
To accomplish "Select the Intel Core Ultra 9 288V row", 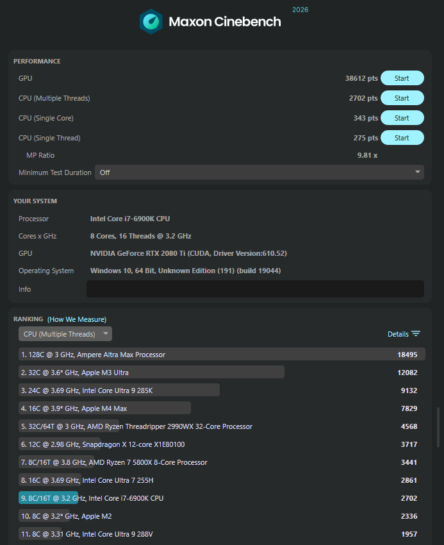I will pyautogui.click(x=222, y=534).
